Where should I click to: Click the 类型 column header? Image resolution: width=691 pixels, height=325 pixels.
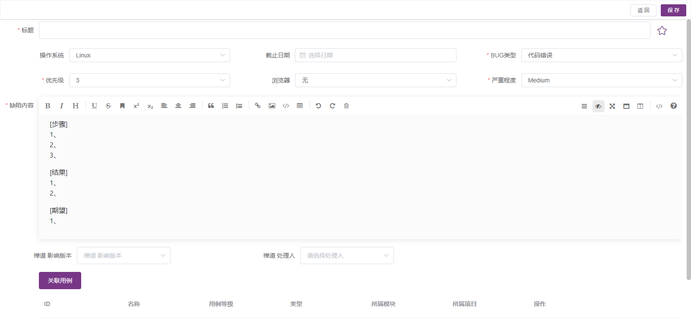click(296, 304)
